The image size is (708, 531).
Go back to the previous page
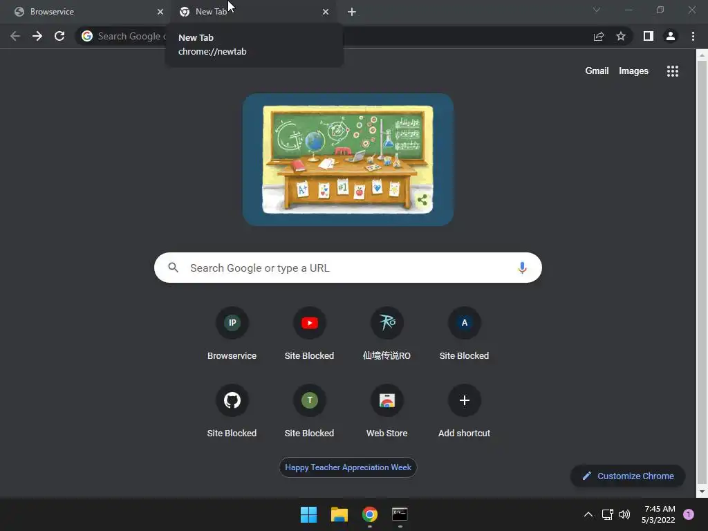click(15, 36)
